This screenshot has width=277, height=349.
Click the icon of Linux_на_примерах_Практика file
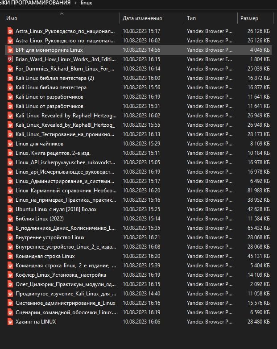[x=10, y=200]
